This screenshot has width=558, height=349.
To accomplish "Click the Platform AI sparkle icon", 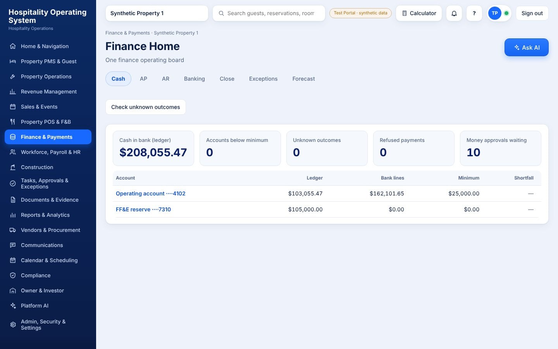I will (x=13, y=306).
